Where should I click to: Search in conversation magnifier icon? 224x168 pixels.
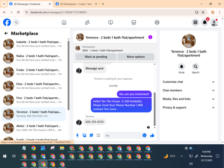[x=195, y=66]
